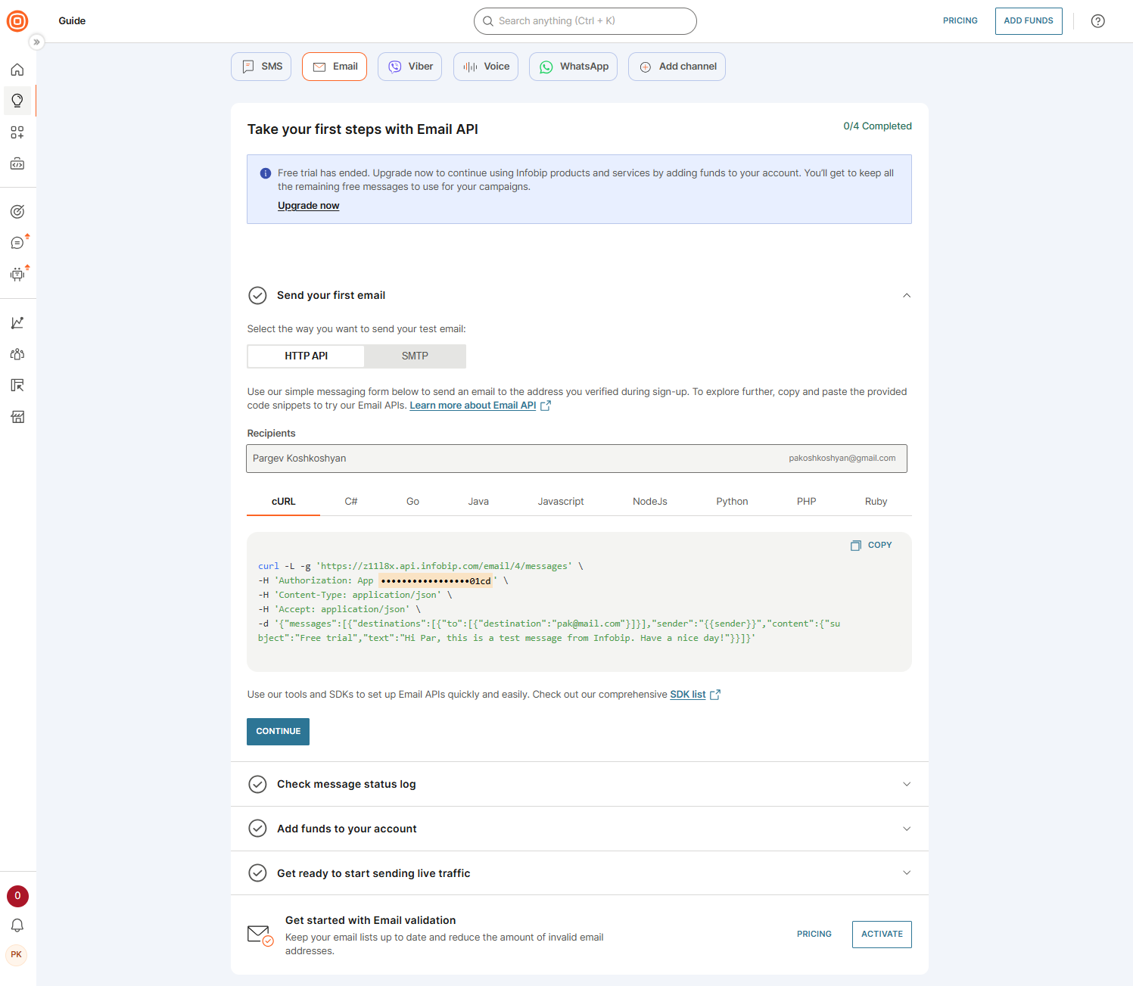Open the PK profile avatar

[x=17, y=955]
